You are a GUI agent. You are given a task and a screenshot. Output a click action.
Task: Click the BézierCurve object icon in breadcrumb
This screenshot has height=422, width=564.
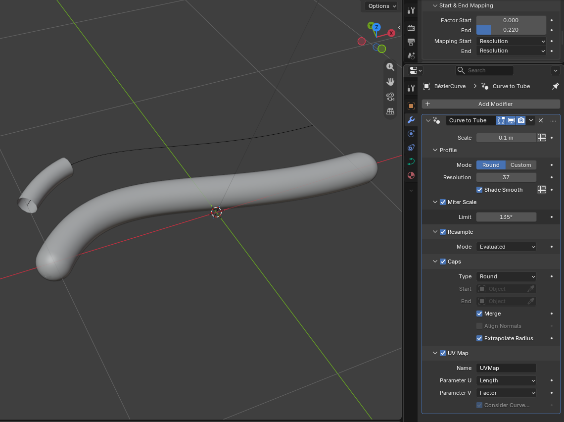point(426,86)
